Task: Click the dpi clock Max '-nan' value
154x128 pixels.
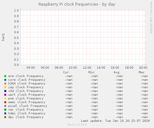Action: [x=144, y=117]
